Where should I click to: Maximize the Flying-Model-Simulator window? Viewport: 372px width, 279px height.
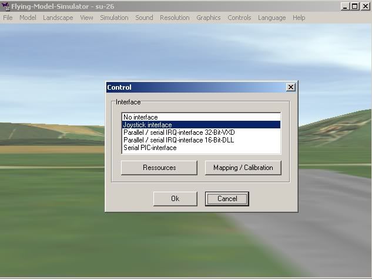point(354,6)
